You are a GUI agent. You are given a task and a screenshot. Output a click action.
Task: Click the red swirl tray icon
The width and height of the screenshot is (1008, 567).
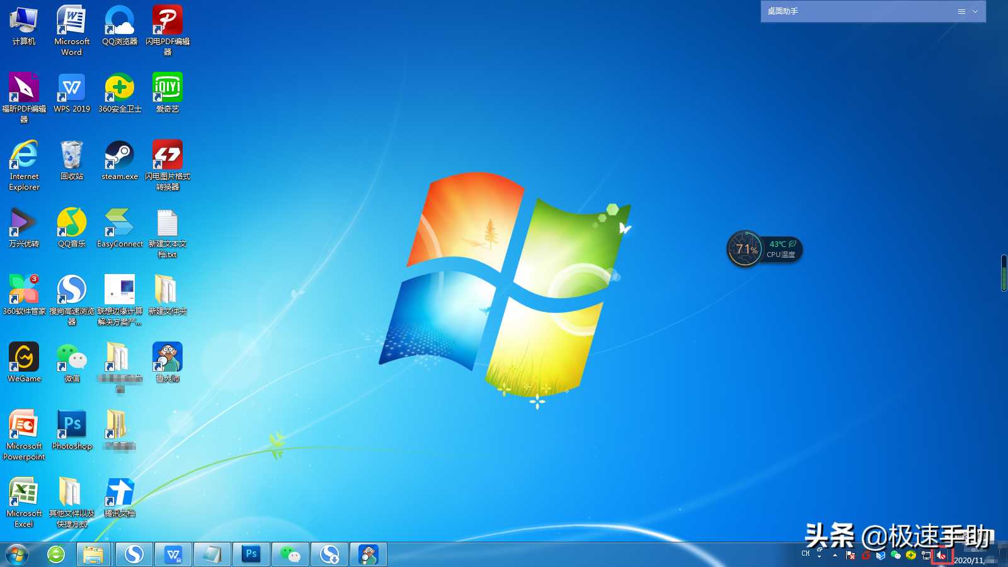[866, 555]
